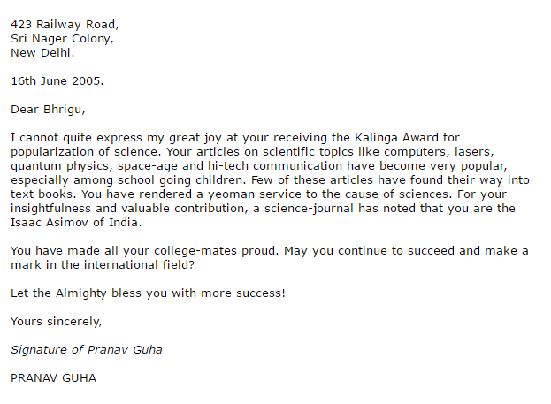
Task: Click the word 'insightfulness' in paragraph
Action: click(50, 209)
